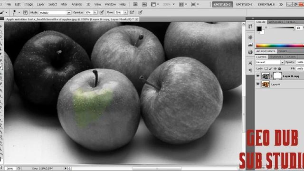
Task: Open the Help menu
Action: 123,4
